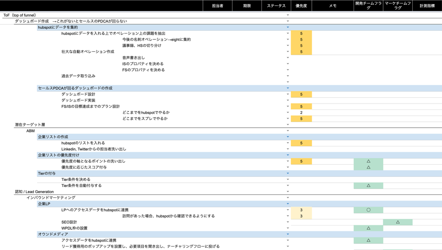The image size is (442, 250).
Task: Expand status dropdown for ダッシュボード実装 row
Action: coord(288,100)
